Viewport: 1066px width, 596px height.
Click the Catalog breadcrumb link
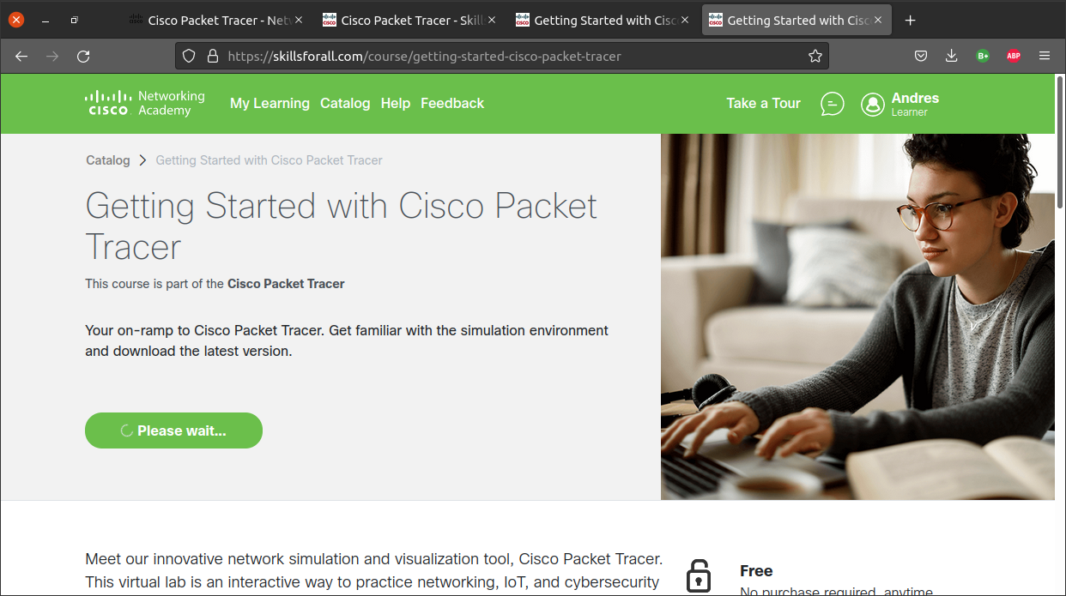pos(108,160)
